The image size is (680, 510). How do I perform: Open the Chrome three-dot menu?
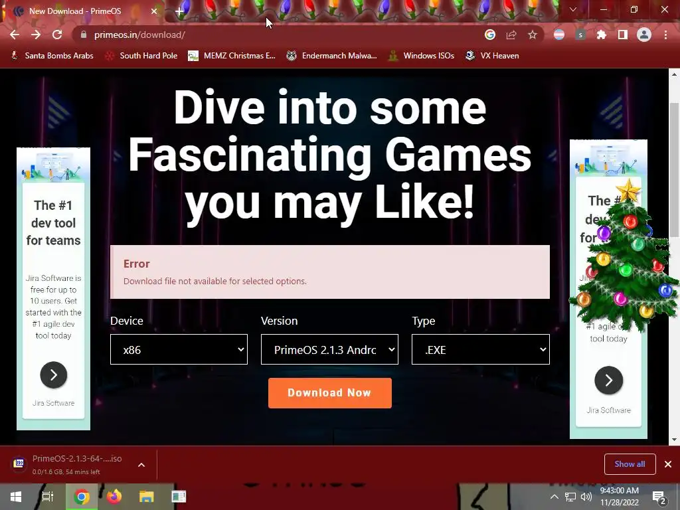coord(665,35)
